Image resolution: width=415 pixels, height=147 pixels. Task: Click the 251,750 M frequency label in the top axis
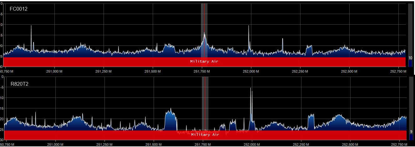click(202, 71)
